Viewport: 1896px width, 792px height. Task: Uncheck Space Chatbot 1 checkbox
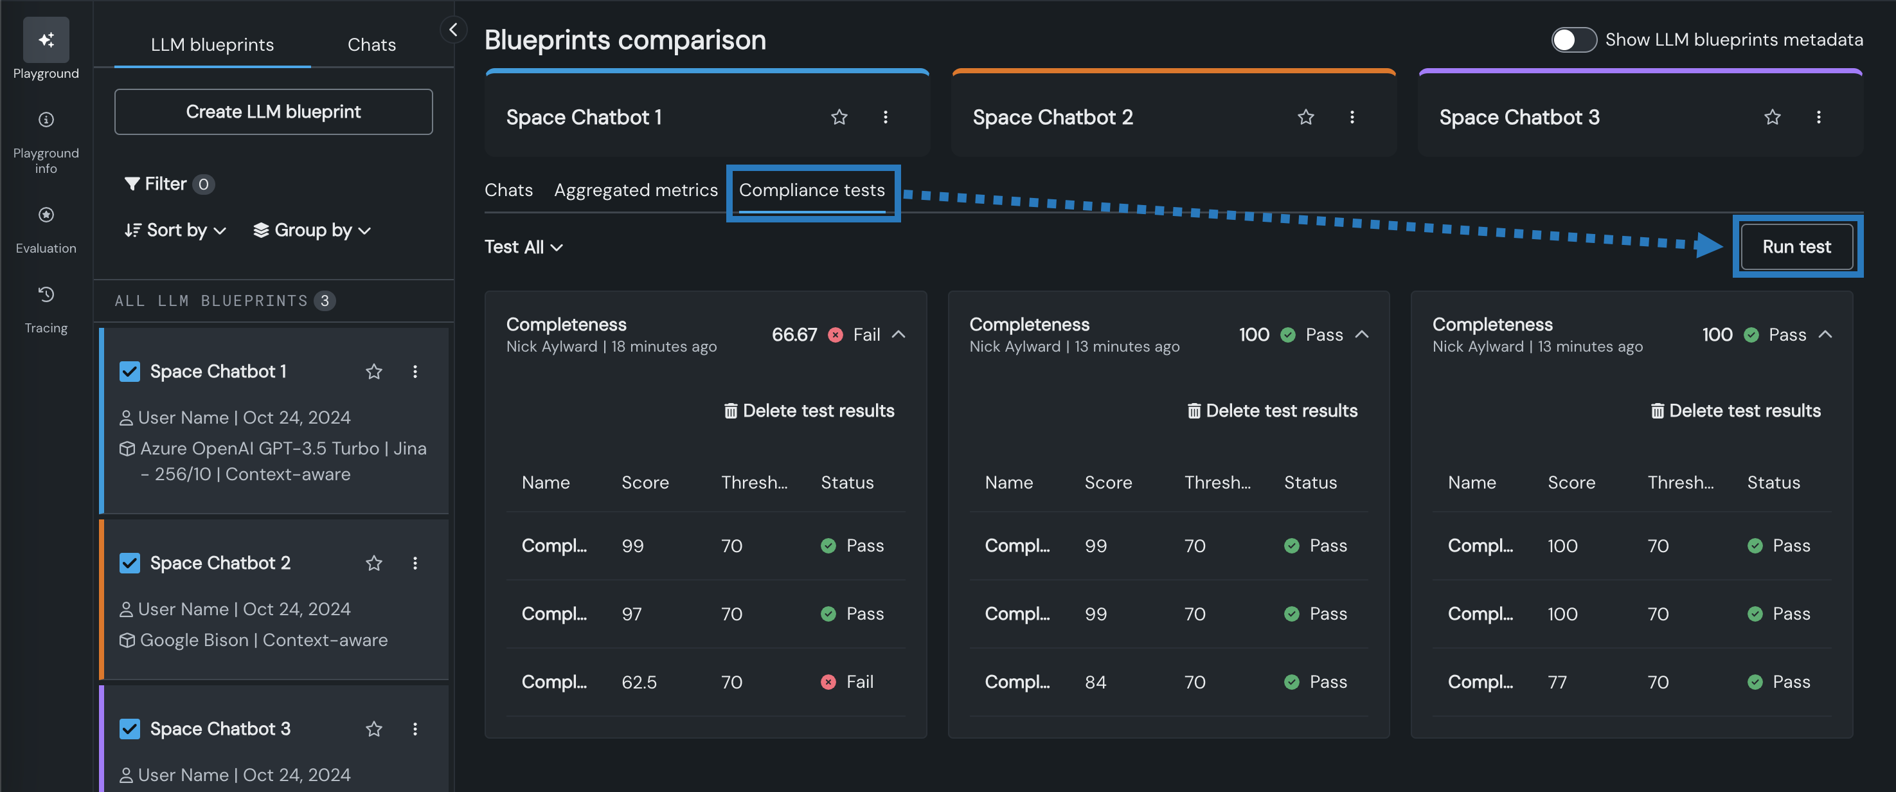[130, 372]
